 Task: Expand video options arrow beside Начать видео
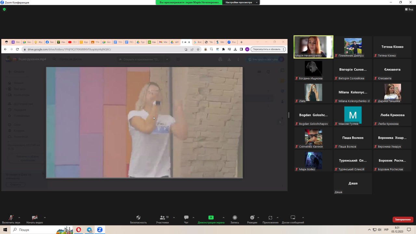click(x=45, y=217)
